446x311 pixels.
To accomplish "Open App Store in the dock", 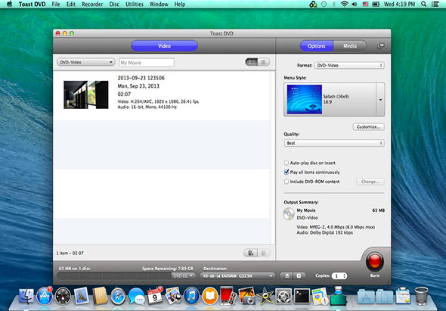I will [x=45, y=296].
